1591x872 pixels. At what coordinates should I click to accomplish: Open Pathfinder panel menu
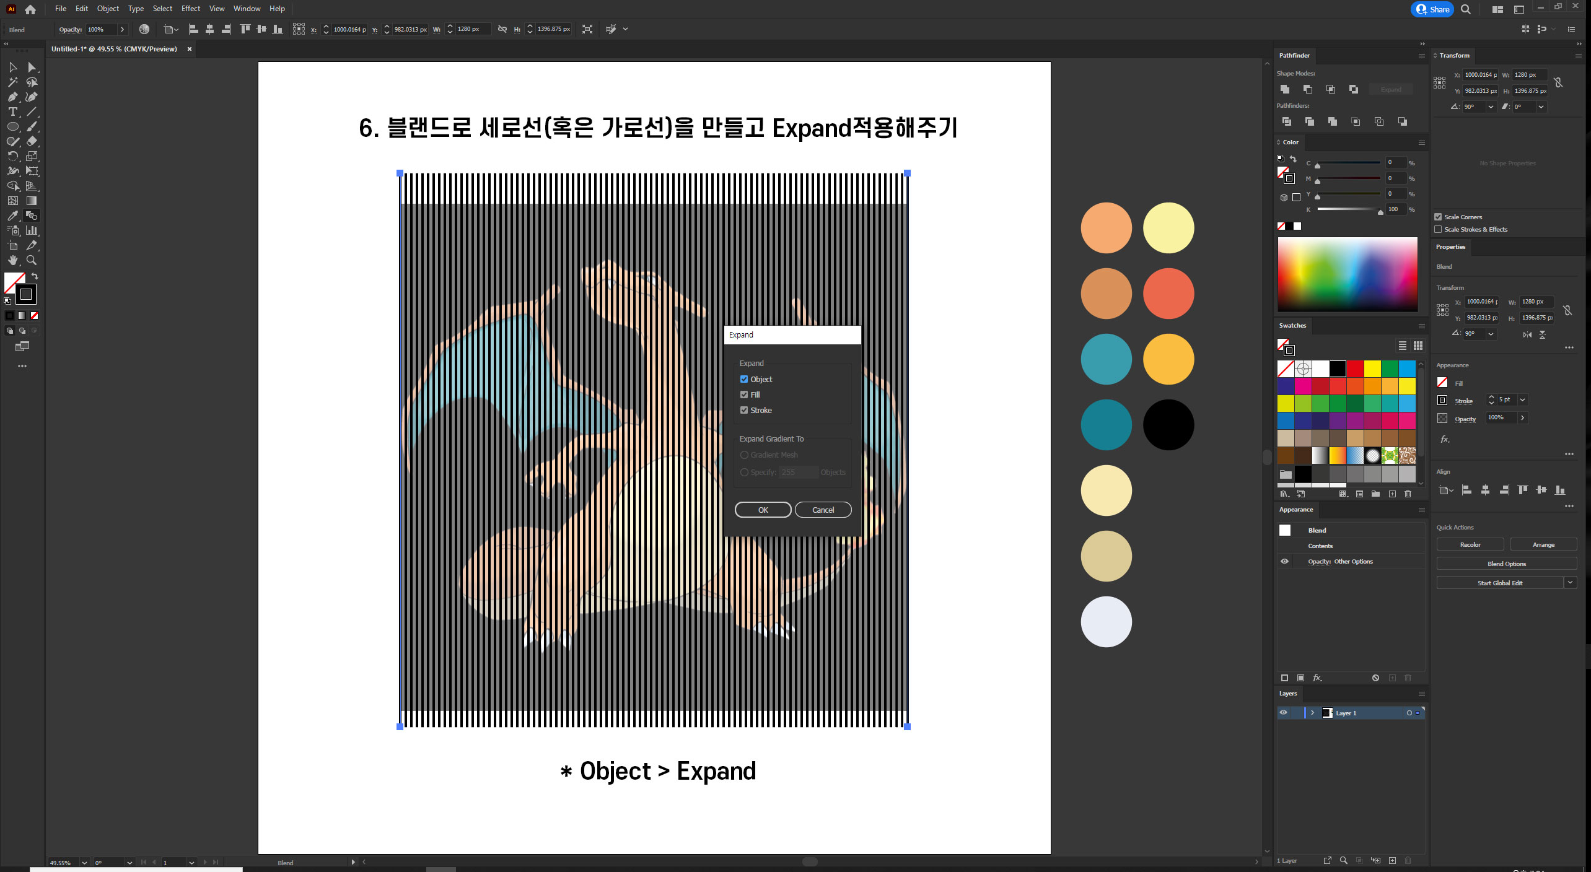(1422, 56)
